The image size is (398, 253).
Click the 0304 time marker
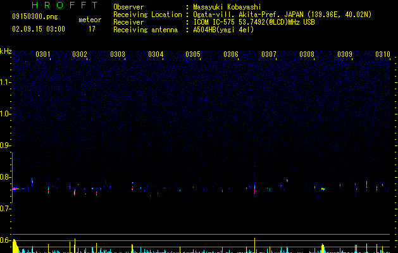coord(156,54)
